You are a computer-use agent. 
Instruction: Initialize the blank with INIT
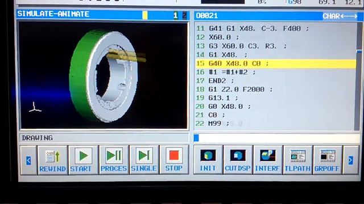pos(208,160)
